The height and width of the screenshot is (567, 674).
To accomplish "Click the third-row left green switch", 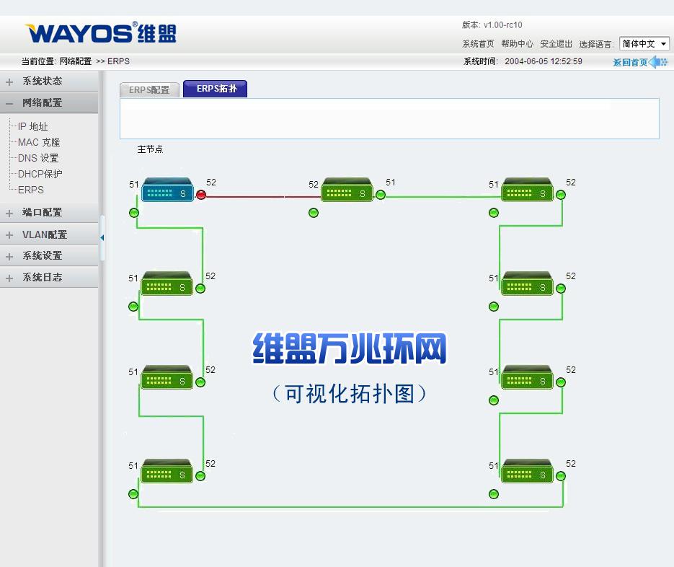I will pyautogui.click(x=167, y=377).
